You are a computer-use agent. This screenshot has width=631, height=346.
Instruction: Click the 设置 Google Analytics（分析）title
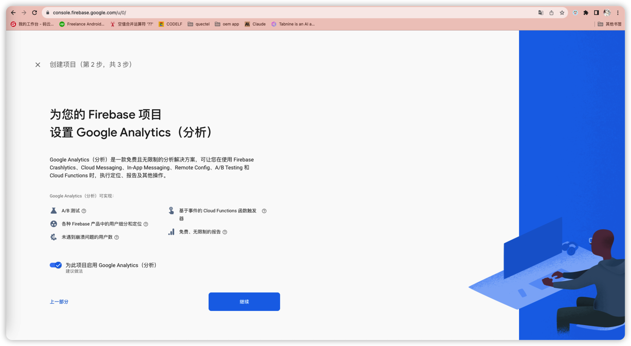point(131,132)
